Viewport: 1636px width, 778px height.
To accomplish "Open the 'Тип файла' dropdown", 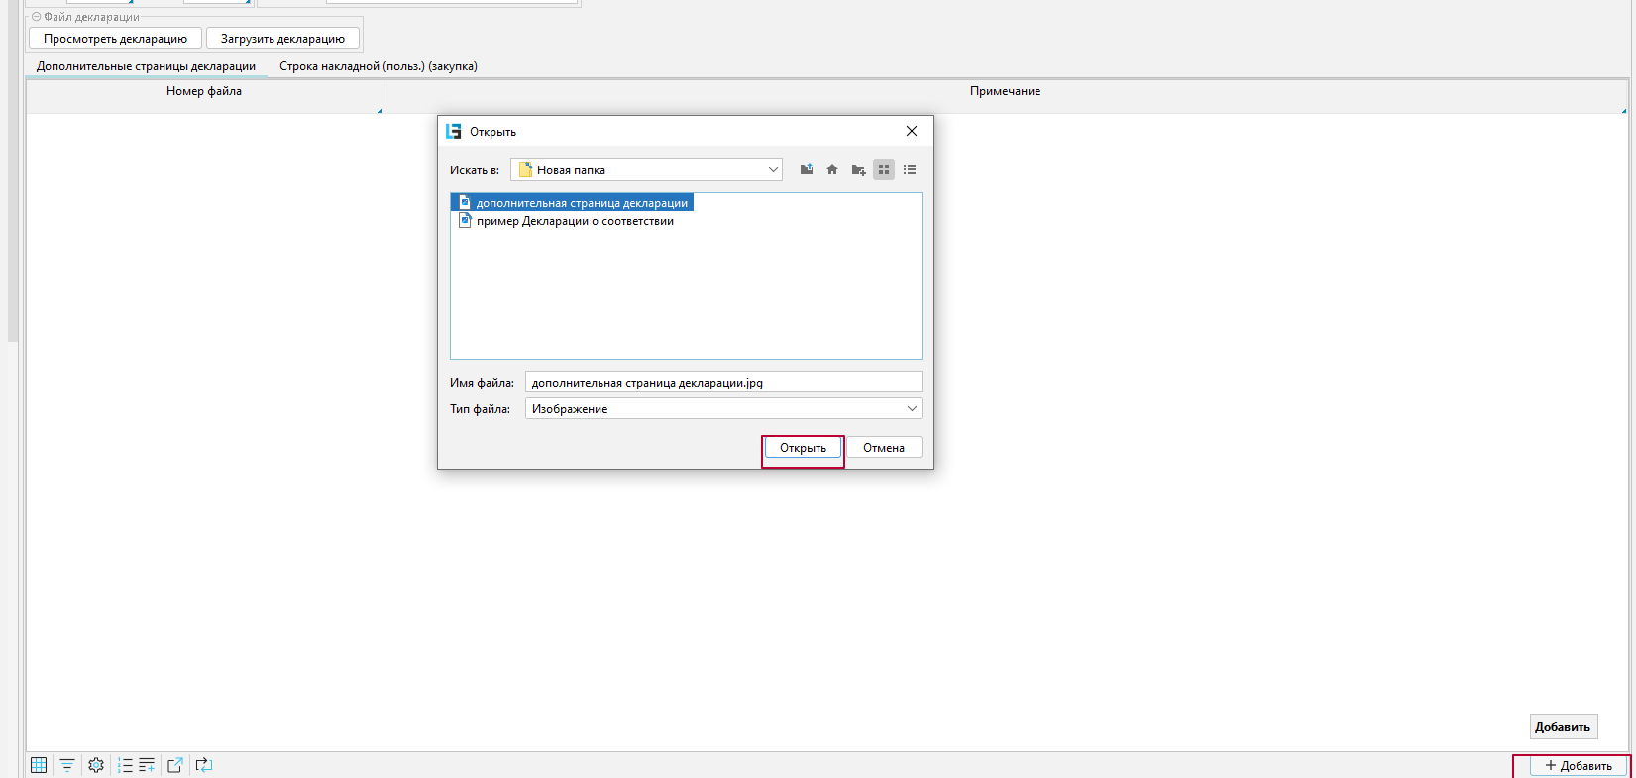I will 912,409.
